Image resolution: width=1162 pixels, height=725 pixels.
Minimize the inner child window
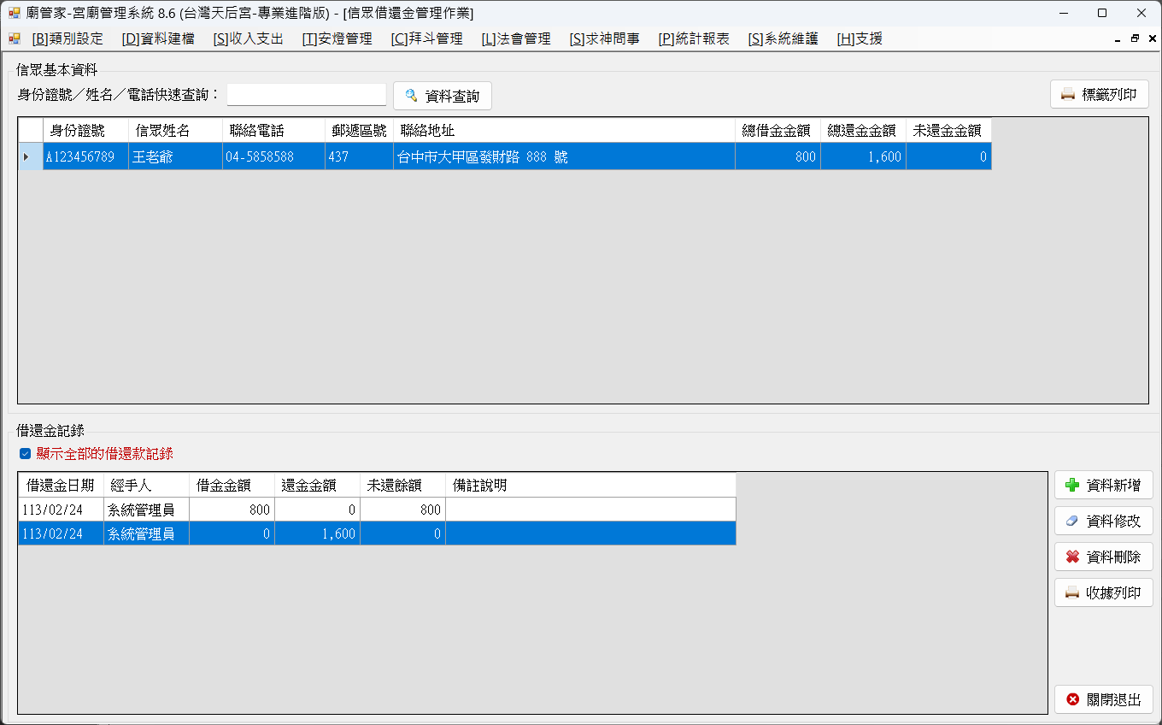point(1118,39)
